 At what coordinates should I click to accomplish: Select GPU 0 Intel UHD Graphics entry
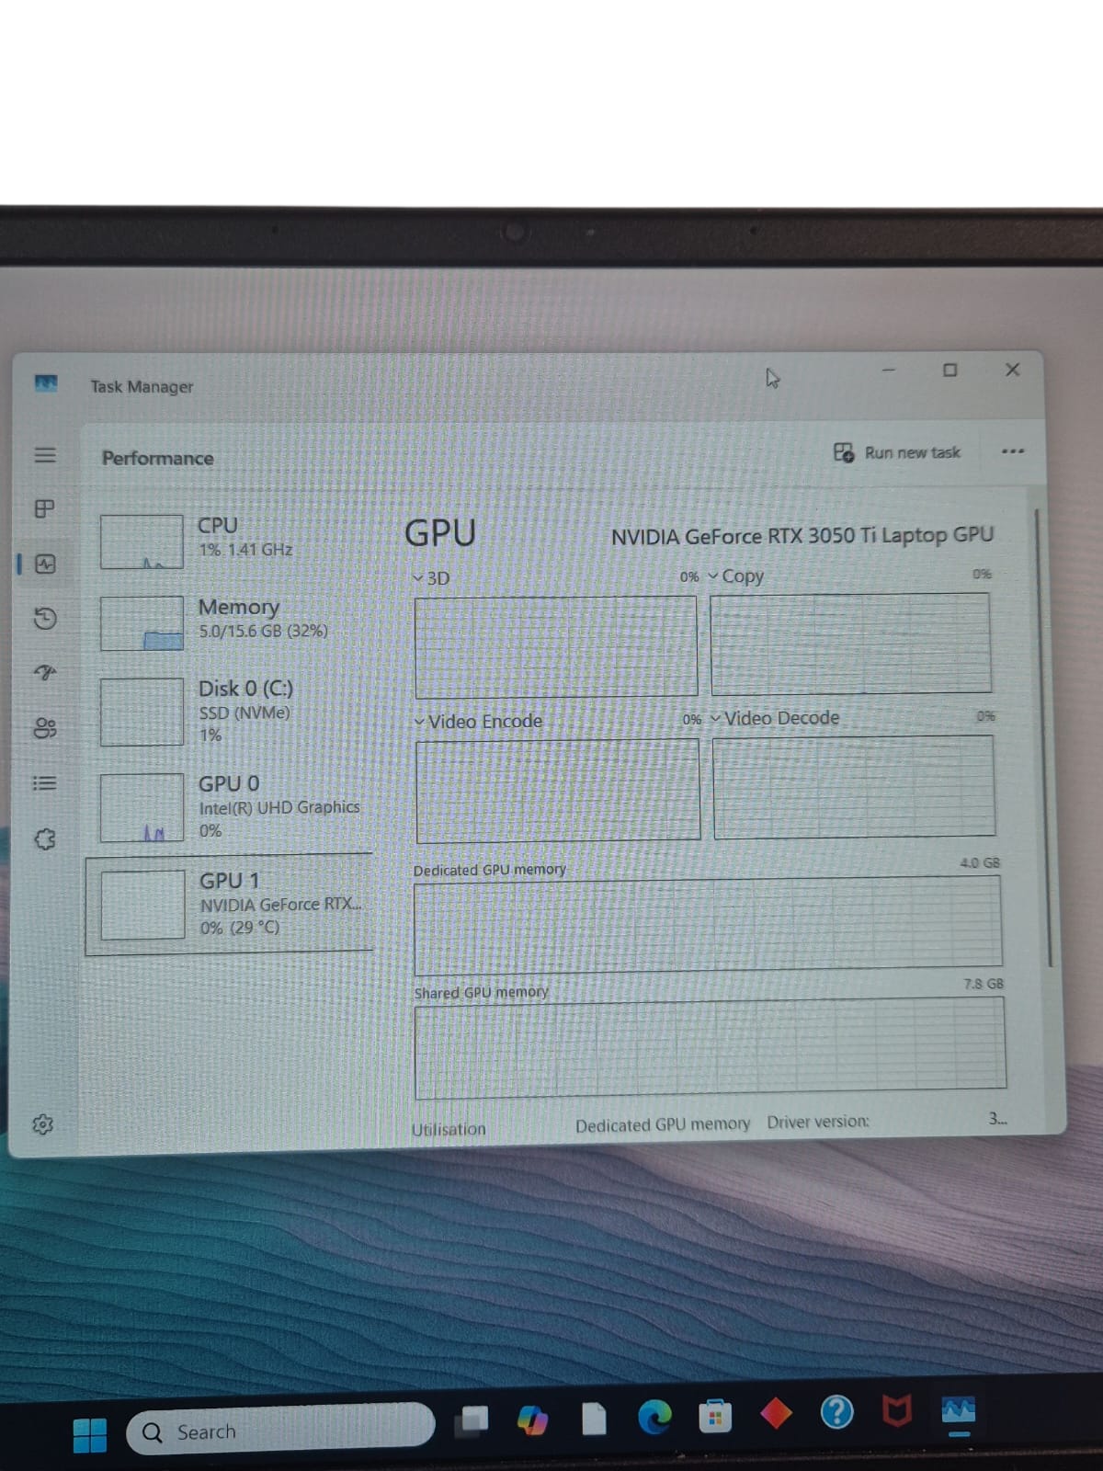click(230, 806)
